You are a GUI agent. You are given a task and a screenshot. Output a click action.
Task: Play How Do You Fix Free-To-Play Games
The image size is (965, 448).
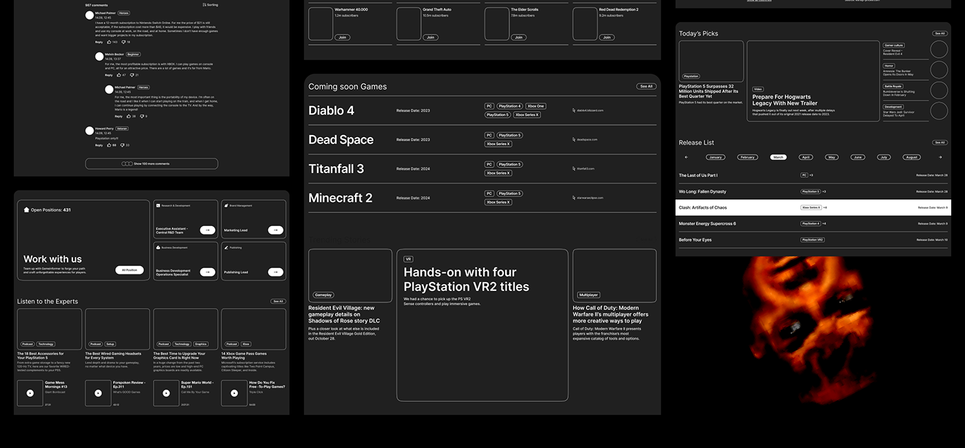pos(234,393)
